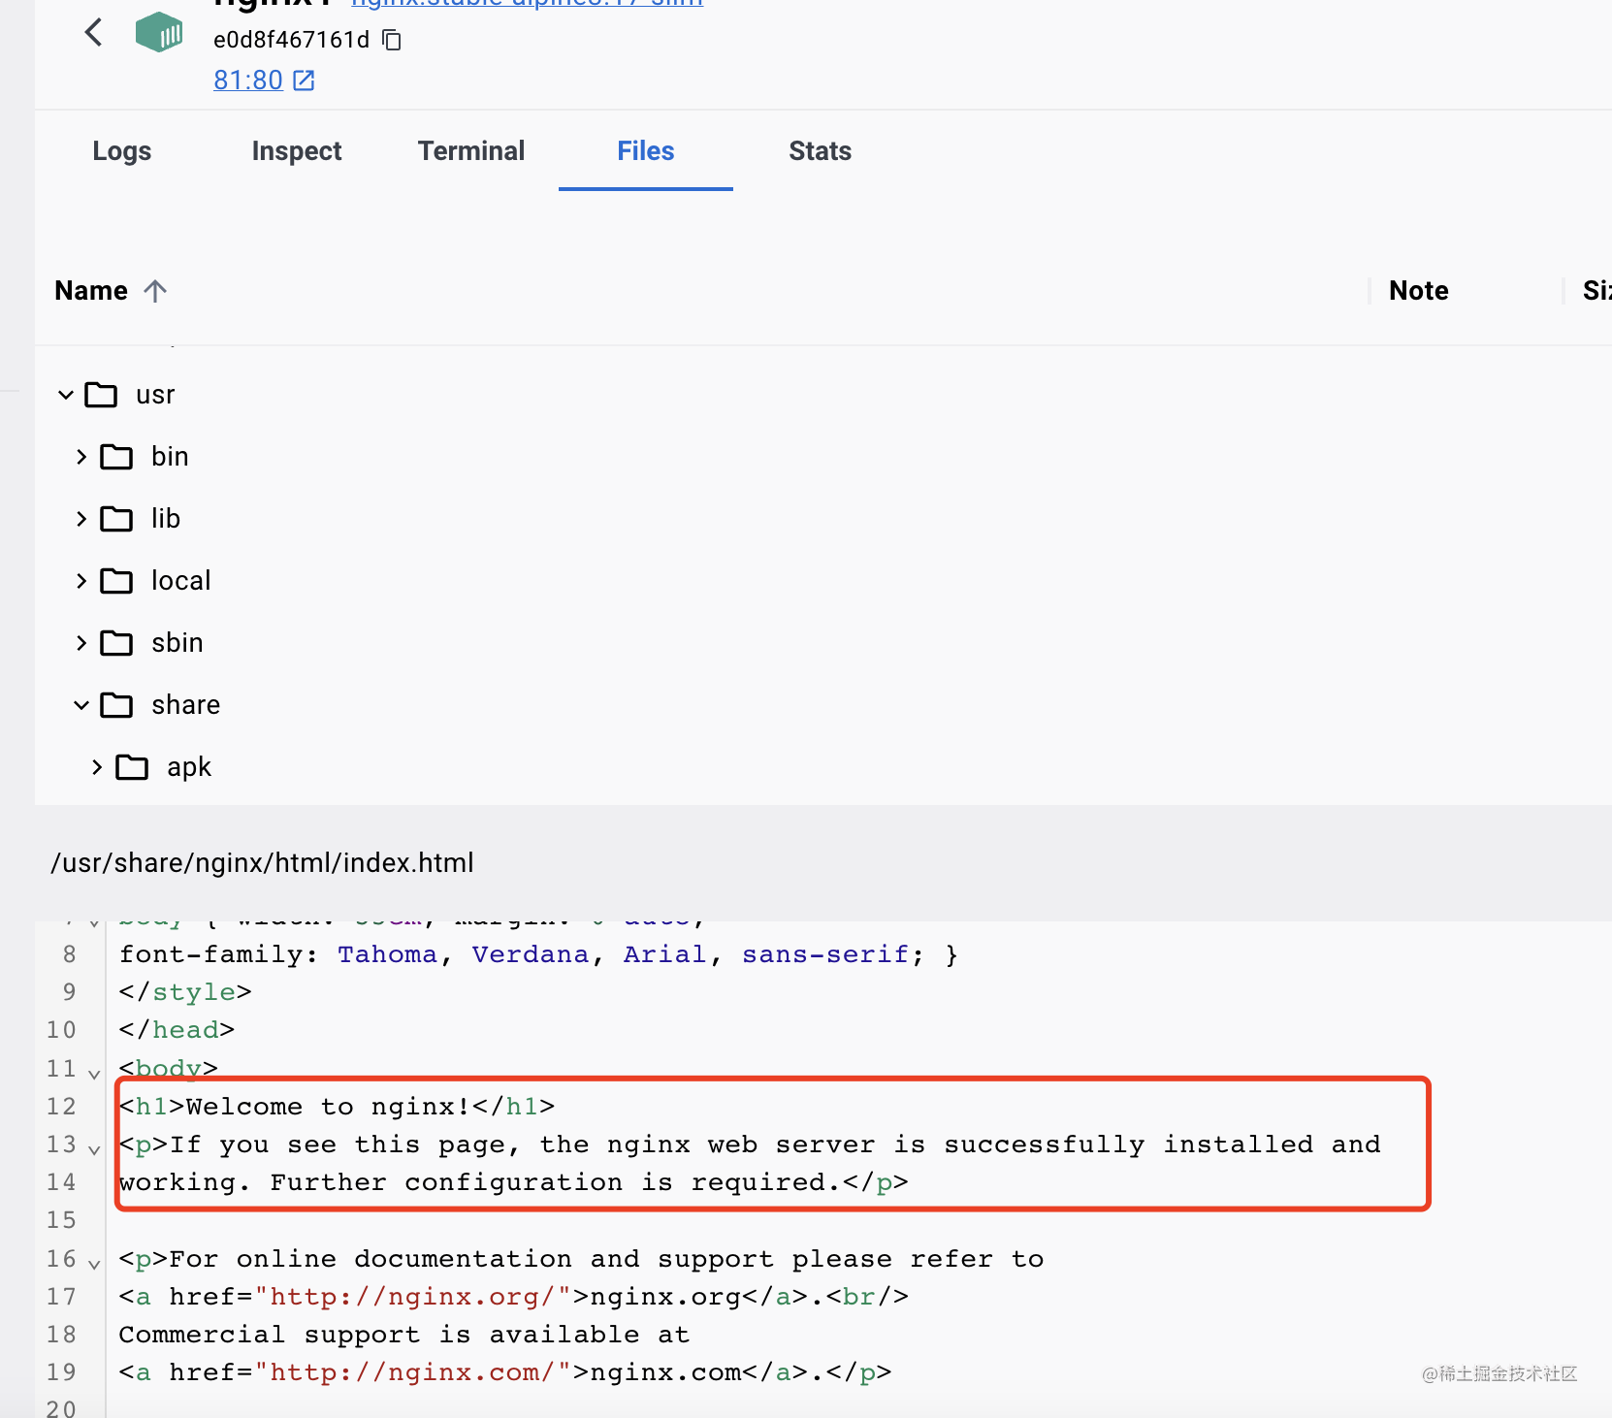Image resolution: width=1612 pixels, height=1418 pixels.
Task: Go back using the left arrow icon
Action: (x=94, y=33)
